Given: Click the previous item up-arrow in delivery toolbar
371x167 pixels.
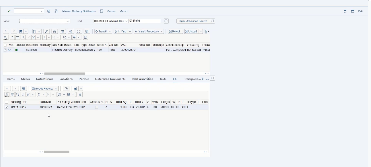Looking at the screenshot, I should point(5,31).
